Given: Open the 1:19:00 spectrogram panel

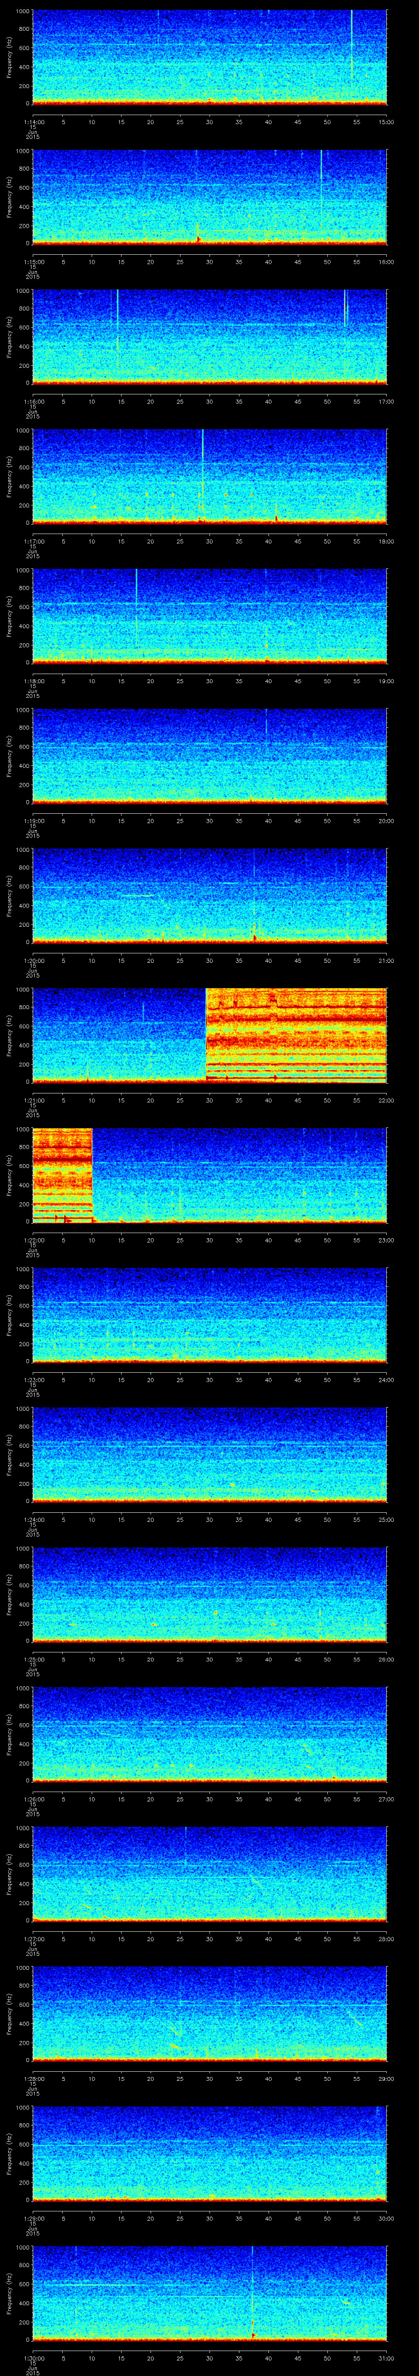Looking at the screenshot, I should click(x=210, y=754).
